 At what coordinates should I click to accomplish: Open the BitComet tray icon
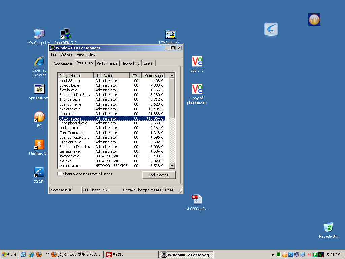pos(284,255)
